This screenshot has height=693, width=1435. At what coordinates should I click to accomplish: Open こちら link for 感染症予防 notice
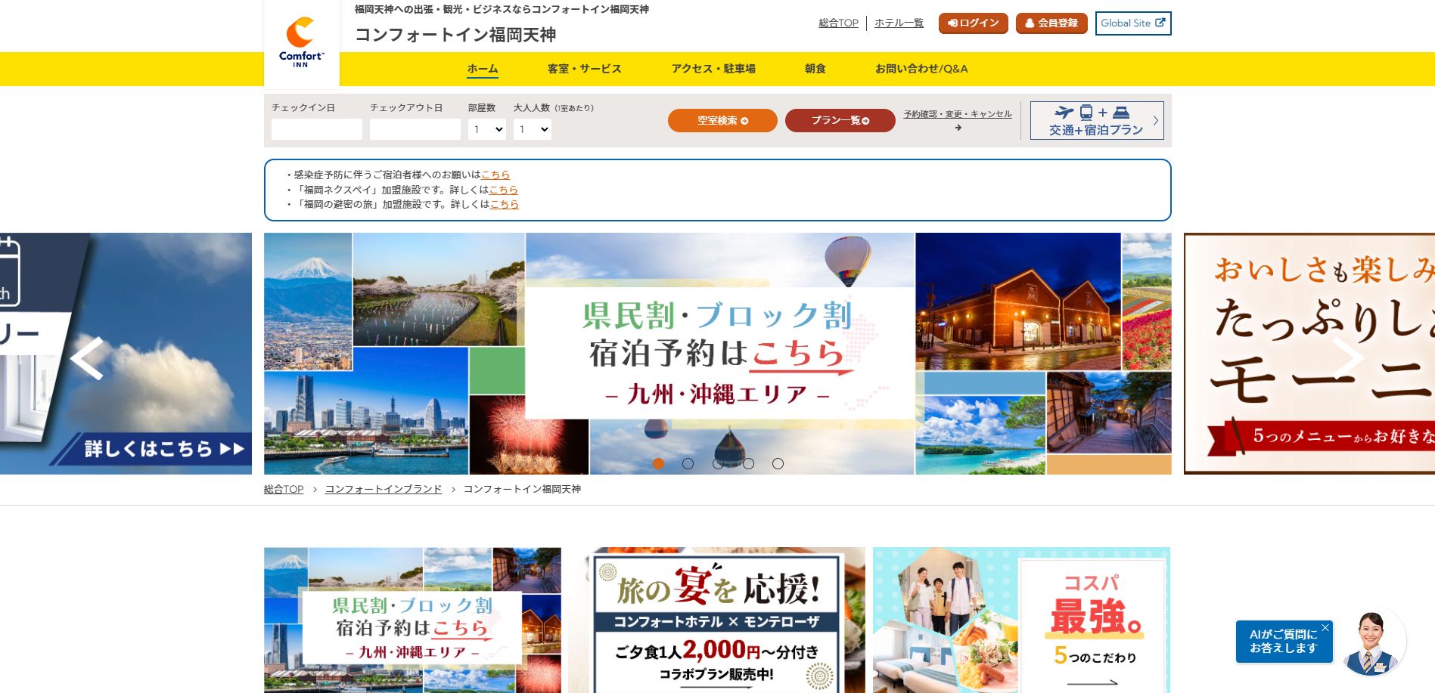(x=495, y=175)
